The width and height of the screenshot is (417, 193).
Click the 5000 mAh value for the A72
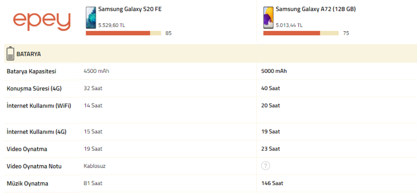(274, 71)
